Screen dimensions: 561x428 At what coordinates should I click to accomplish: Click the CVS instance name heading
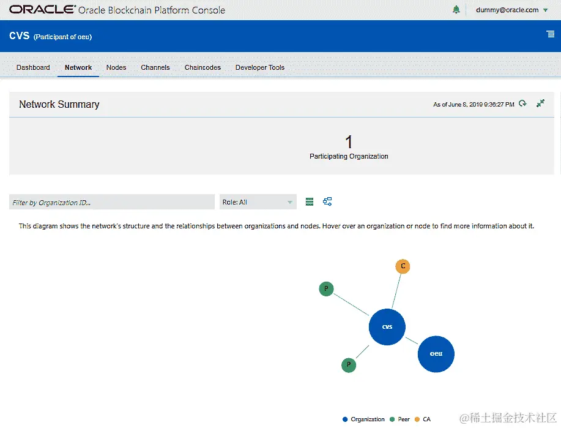point(20,36)
